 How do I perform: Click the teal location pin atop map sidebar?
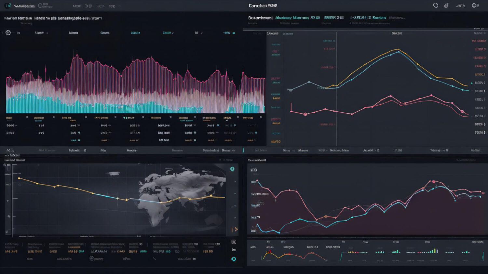click(232, 169)
